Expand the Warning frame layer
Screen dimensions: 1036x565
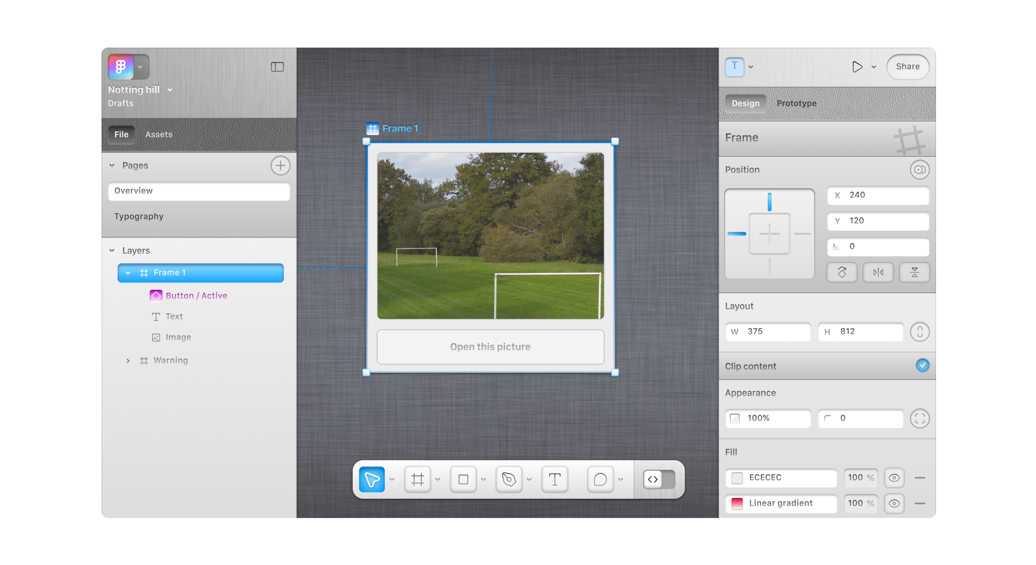(128, 361)
